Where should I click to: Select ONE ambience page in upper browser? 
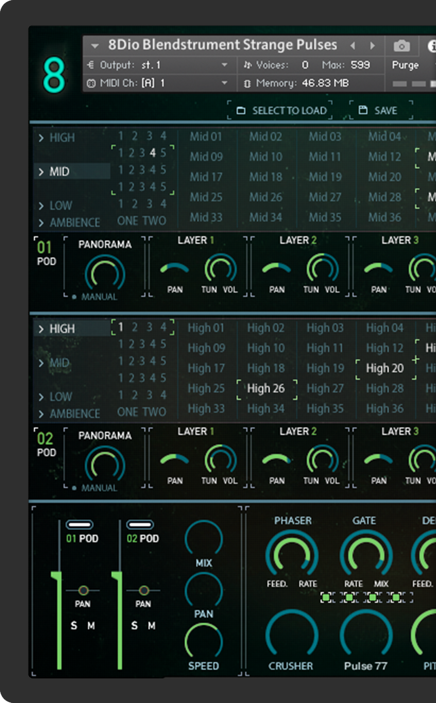click(128, 221)
